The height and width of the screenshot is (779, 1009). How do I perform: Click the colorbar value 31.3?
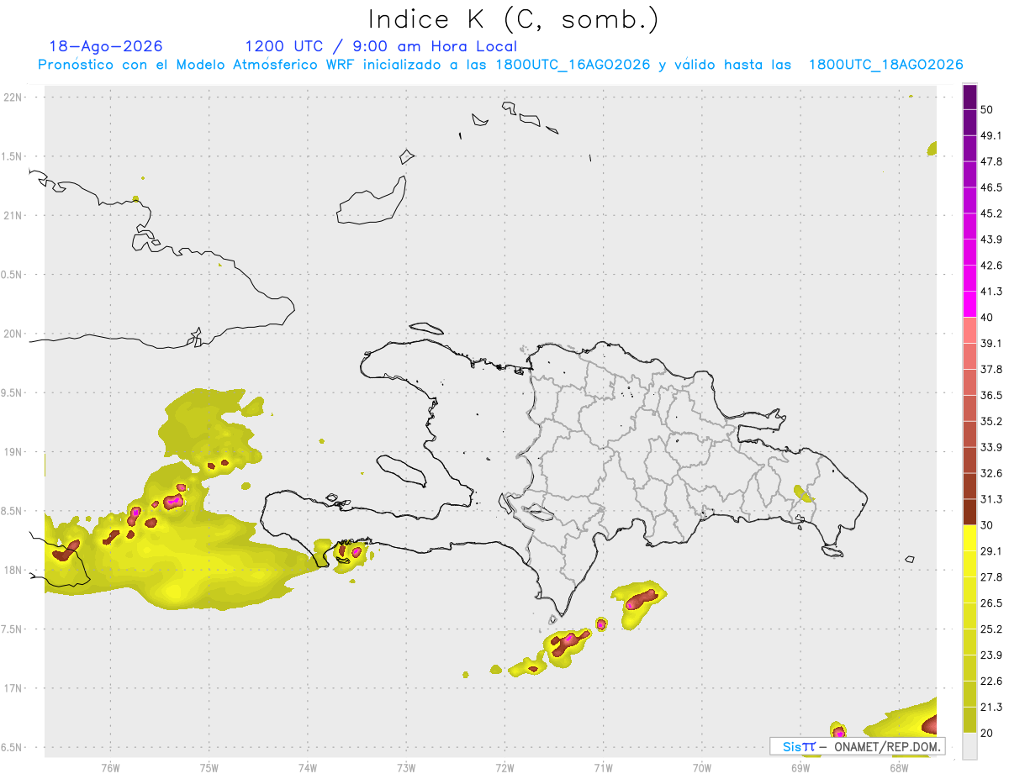991,499
